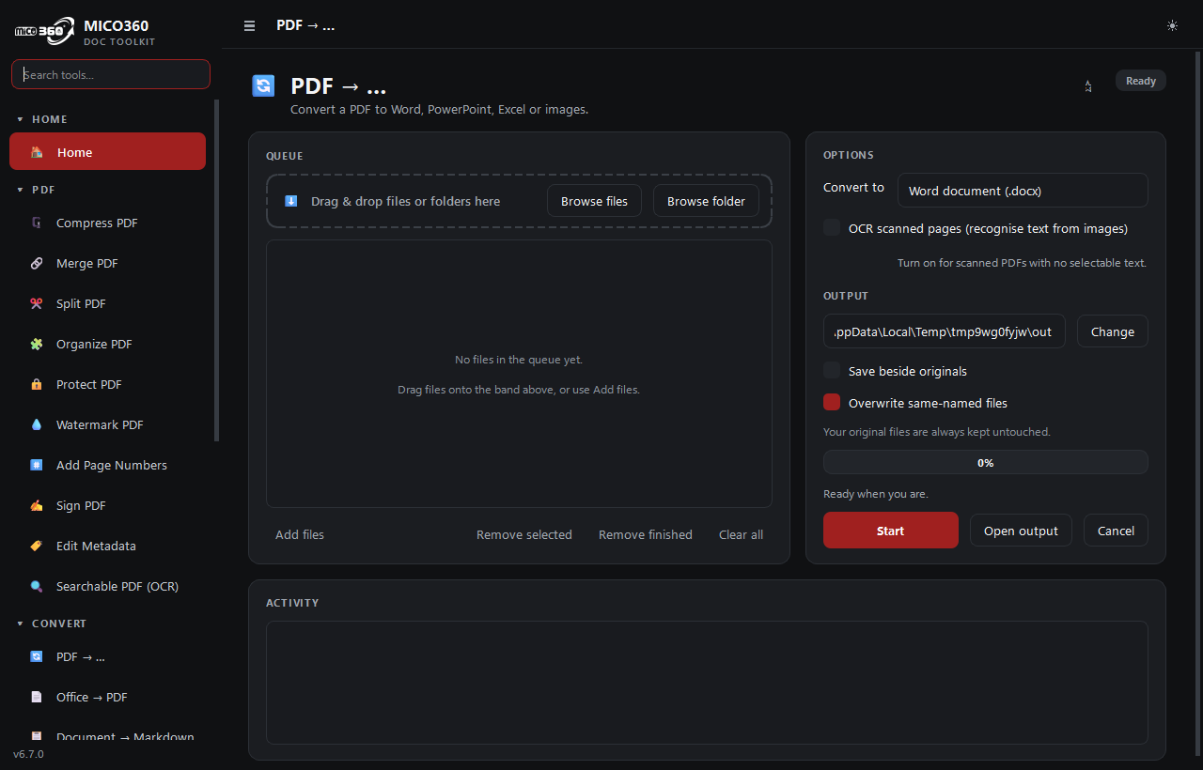Click the Compress PDF icon
1203x770 pixels.
(36, 223)
